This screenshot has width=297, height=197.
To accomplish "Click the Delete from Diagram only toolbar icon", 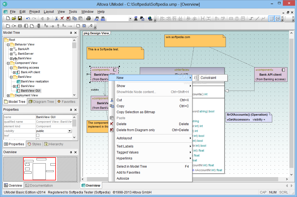I will (x=68, y=18).
